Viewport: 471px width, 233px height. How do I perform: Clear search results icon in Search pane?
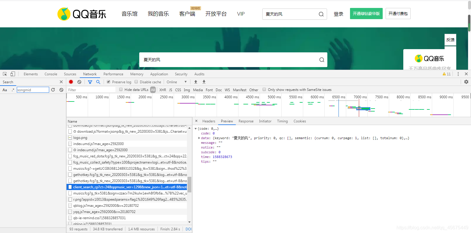click(61, 90)
